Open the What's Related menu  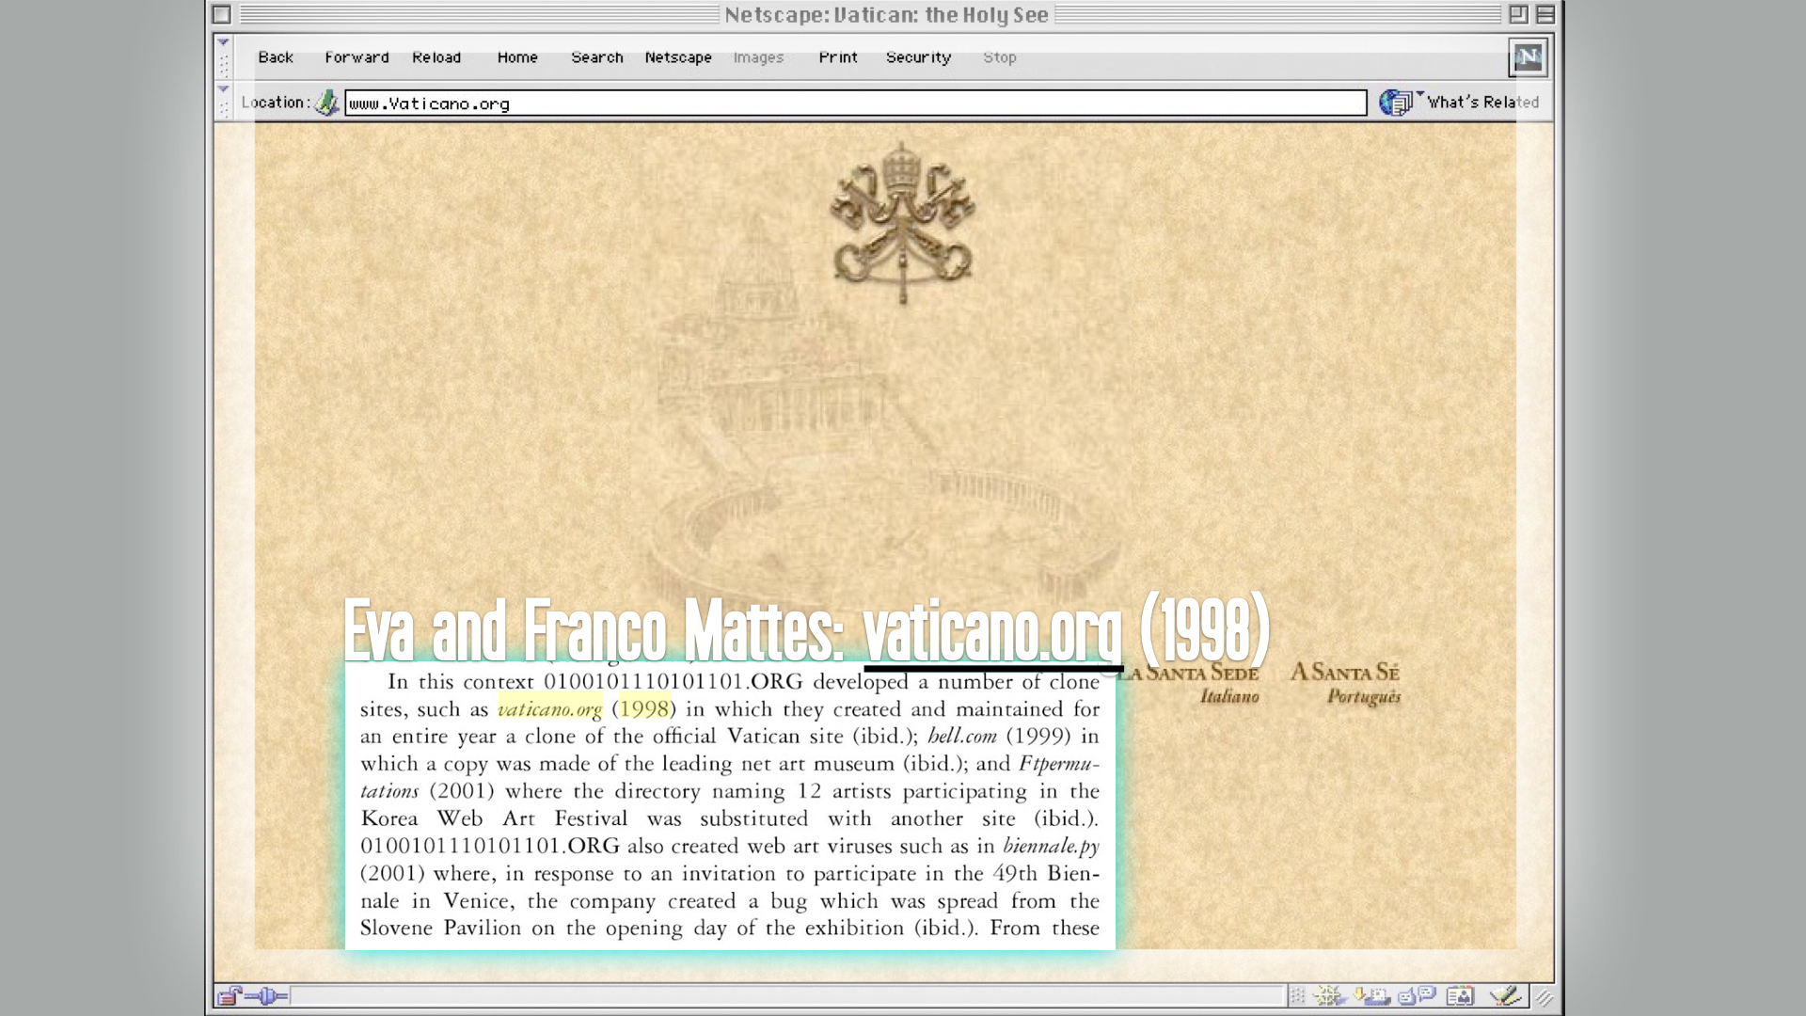coord(1482,102)
